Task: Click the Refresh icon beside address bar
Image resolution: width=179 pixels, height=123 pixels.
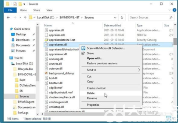Action: coord(122,18)
